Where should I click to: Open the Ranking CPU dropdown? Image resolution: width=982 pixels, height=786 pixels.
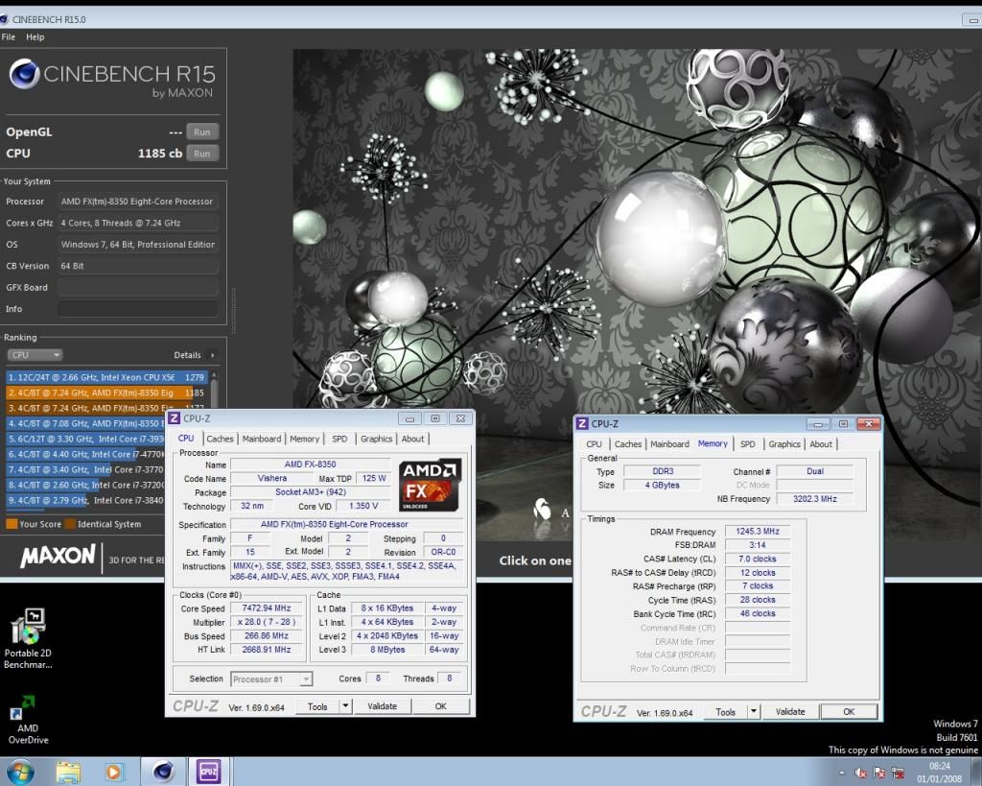click(35, 355)
